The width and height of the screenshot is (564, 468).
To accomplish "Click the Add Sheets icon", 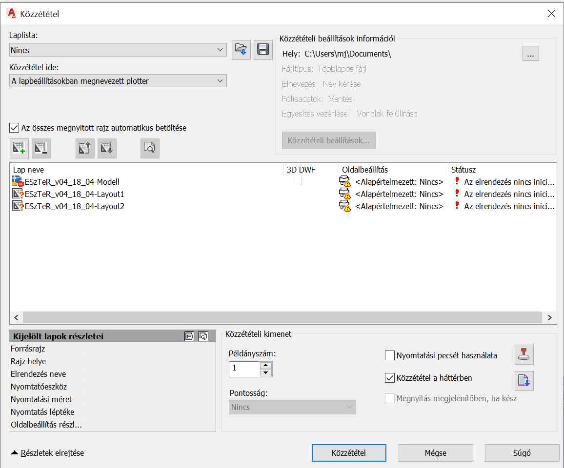I will tap(20, 148).
